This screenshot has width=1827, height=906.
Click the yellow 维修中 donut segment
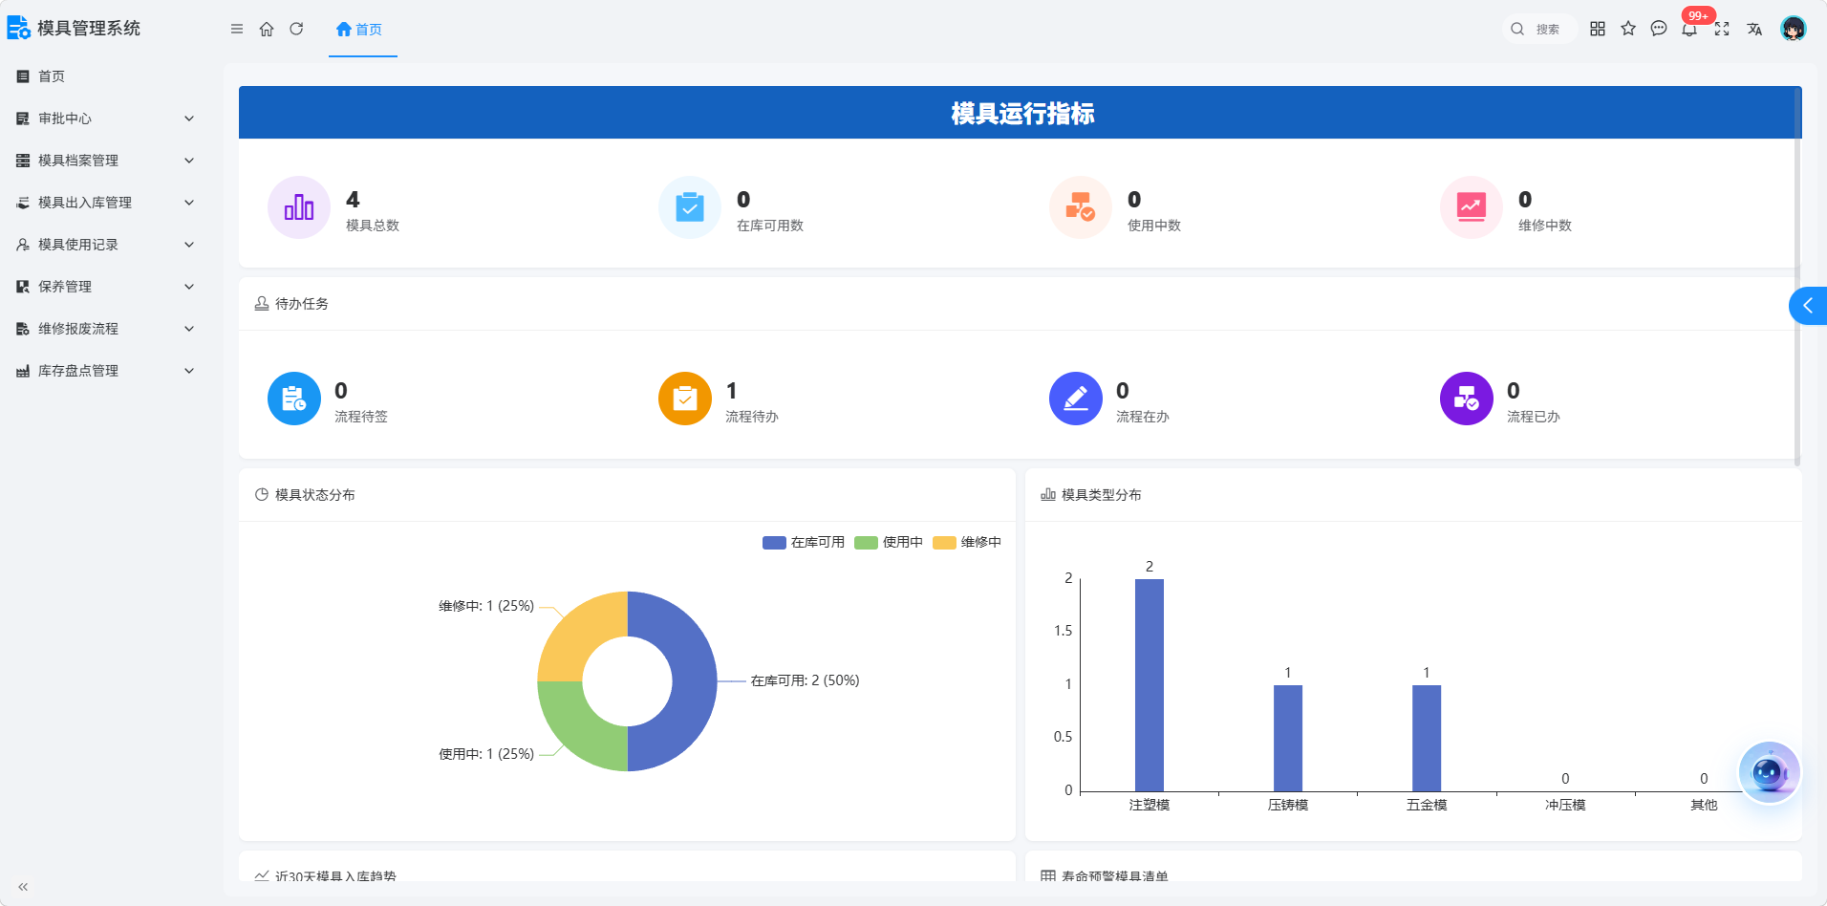(x=579, y=634)
